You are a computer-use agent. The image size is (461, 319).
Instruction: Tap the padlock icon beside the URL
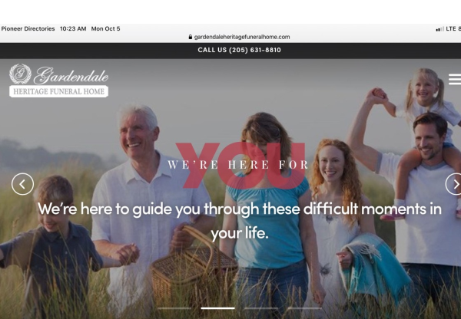(x=191, y=37)
